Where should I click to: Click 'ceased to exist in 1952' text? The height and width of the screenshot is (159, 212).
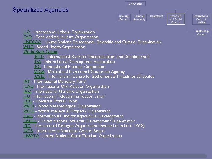click(122, 126)
